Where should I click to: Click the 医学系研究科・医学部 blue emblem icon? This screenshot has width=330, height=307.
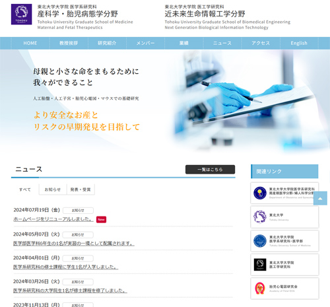pyautogui.click(x=260, y=241)
